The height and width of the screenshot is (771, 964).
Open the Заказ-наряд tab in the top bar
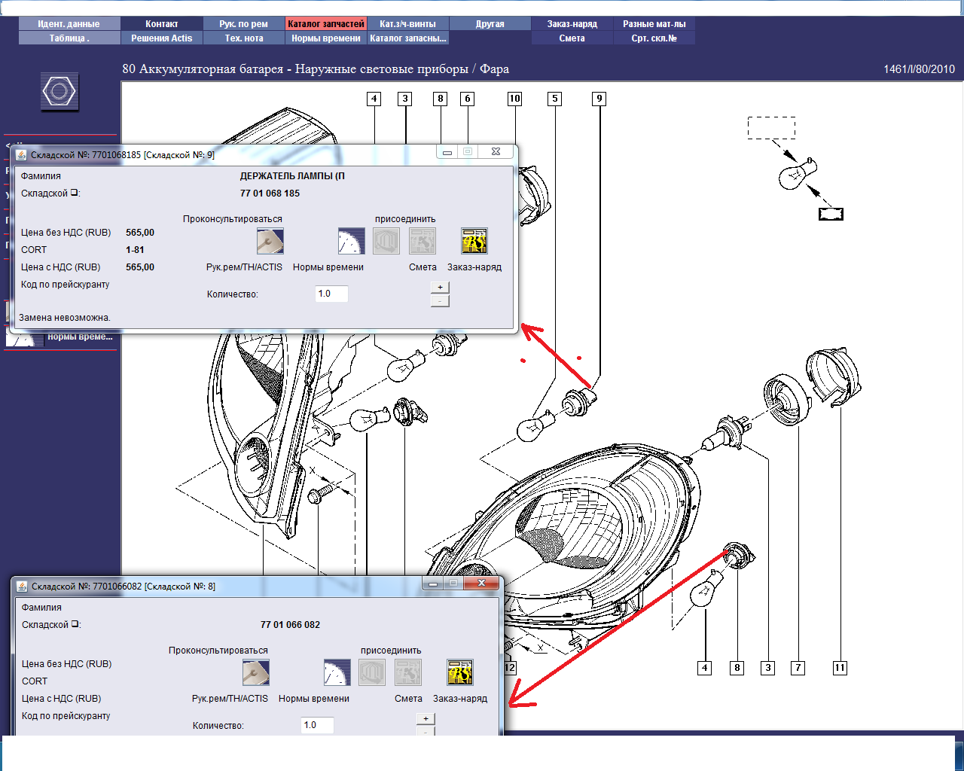pyautogui.click(x=572, y=24)
